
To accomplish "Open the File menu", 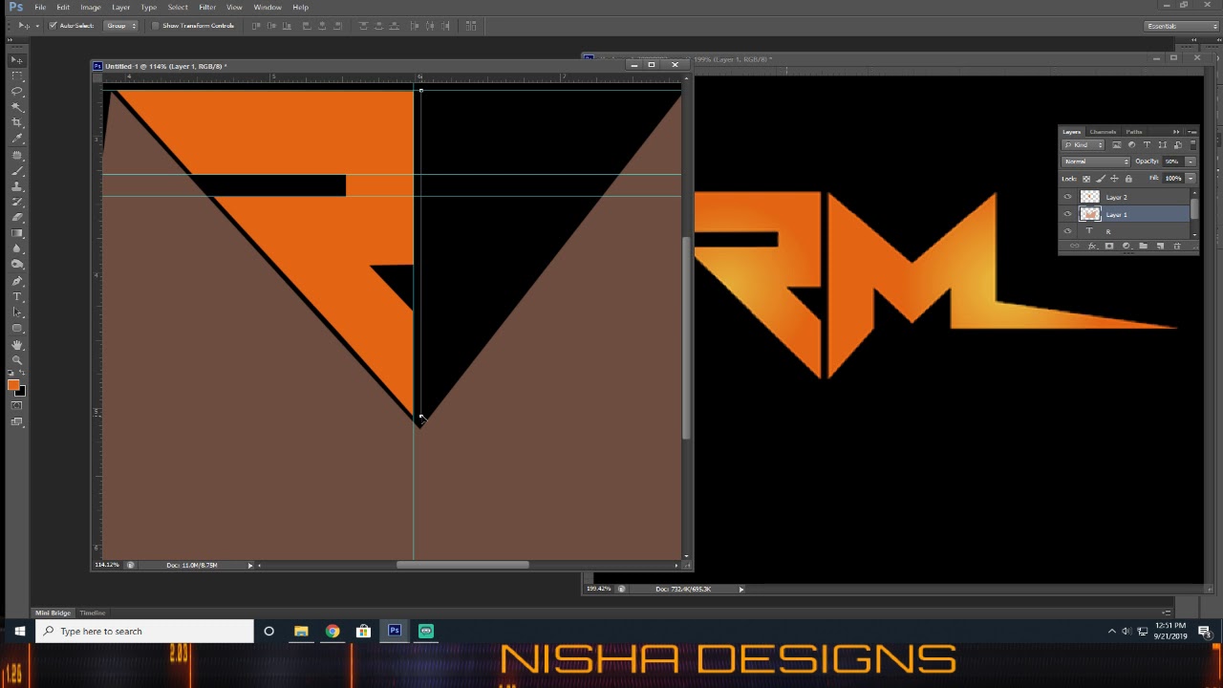I will click(x=40, y=8).
